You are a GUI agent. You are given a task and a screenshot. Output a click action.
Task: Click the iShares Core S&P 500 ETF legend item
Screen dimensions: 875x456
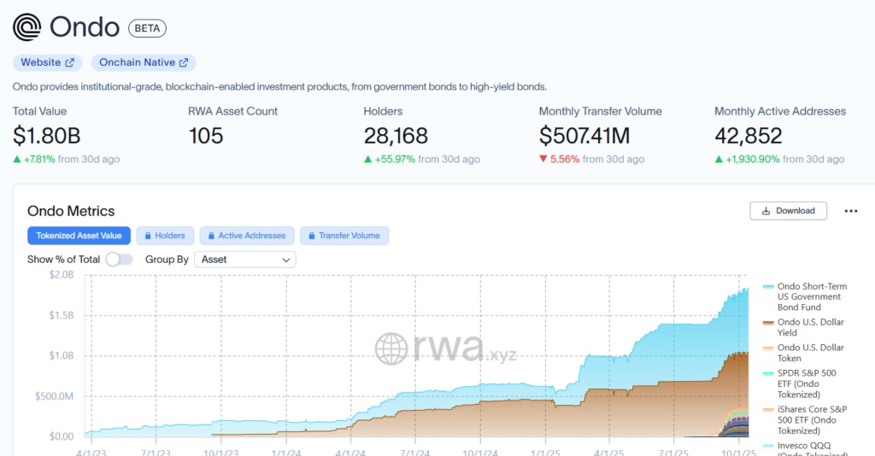click(809, 419)
